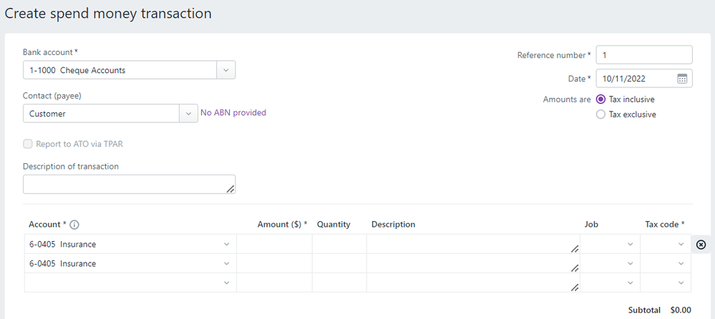715x319 pixels.
Task: Click the Reference number field
Action: [x=643, y=55]
